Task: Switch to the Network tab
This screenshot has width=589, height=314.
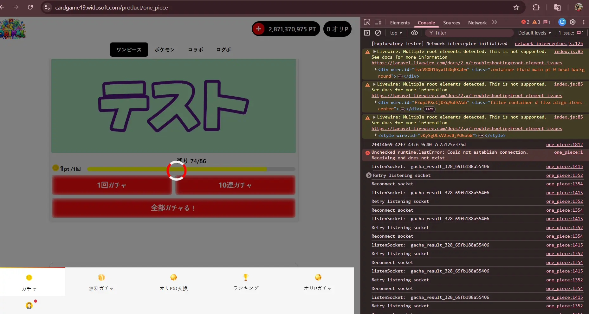Action: [x=477, y=22]
